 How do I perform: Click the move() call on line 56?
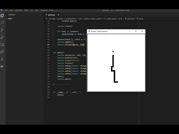pyautogui.click(x=61, y=76)
